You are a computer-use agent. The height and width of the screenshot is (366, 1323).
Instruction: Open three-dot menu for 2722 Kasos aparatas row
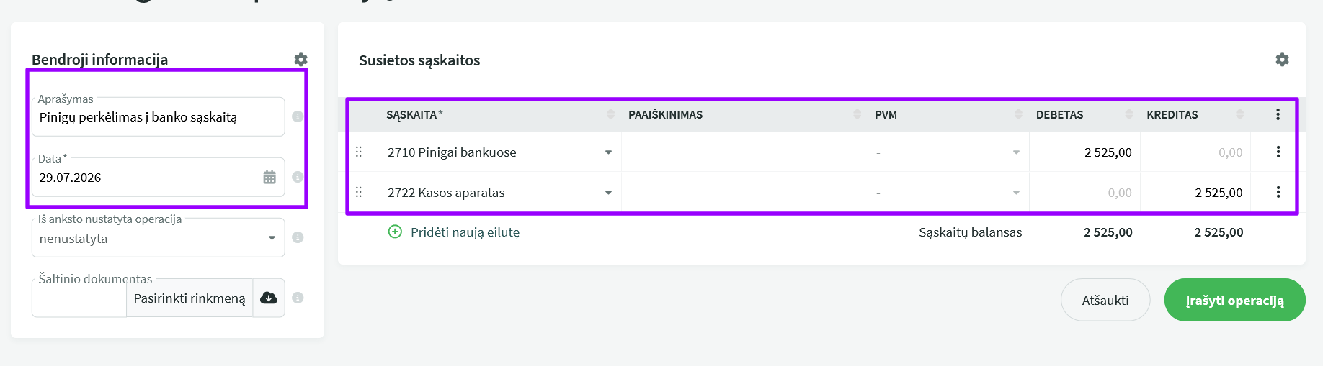(1278, 192)
